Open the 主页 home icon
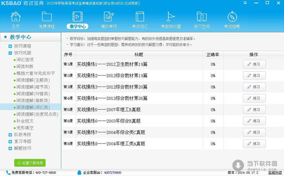The height and width of the screenshot is (176, 284). pyautogui.click(x=16, y=17)
